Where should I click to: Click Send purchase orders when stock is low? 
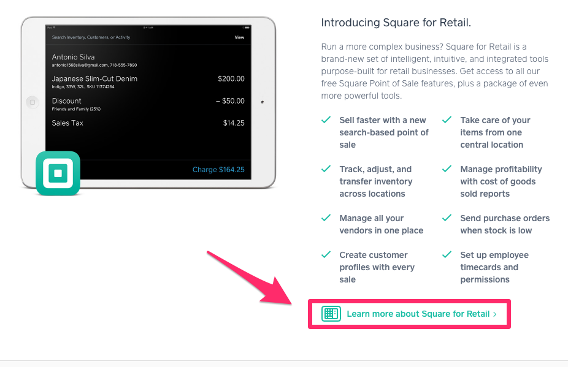505,224
